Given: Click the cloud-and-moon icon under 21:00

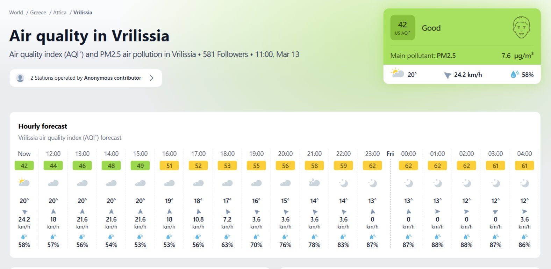Looking at the screenshot, I should pos(314,182).
